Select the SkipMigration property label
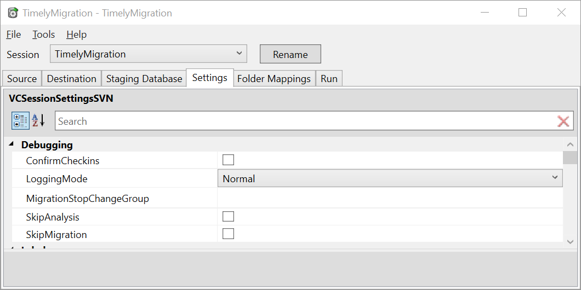 [56, 235]
